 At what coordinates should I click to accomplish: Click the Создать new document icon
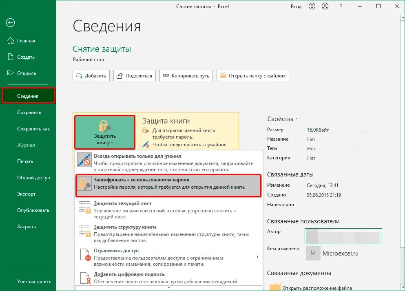[10, 57]
